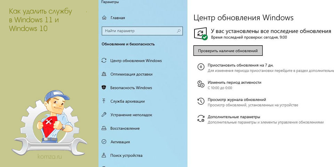Click the Центр обновления Windows page heading
The image size is (334, 167).
point(244,17)
